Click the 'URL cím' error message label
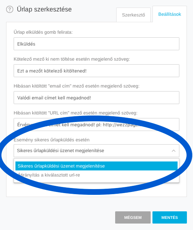 (76, 113)
